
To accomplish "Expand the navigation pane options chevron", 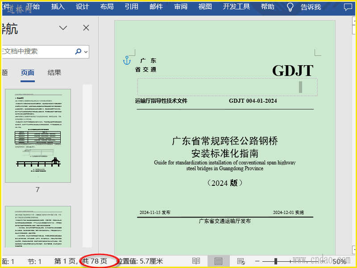I will [63, 28].
